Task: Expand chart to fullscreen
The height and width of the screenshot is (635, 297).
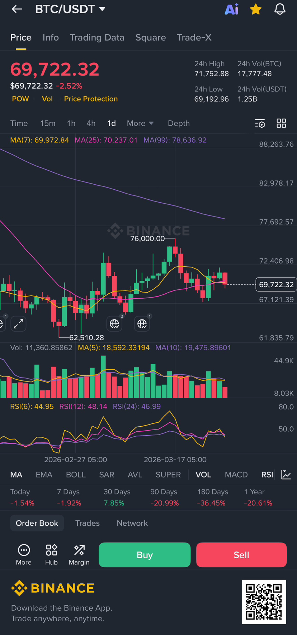Action: 18,324
